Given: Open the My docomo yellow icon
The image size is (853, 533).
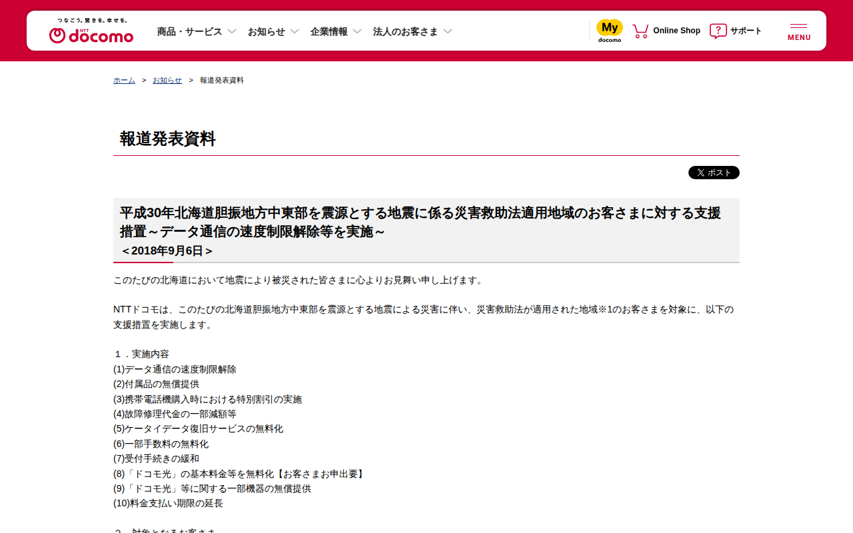Looking at the screenshot, I should (x=609, y=31).
